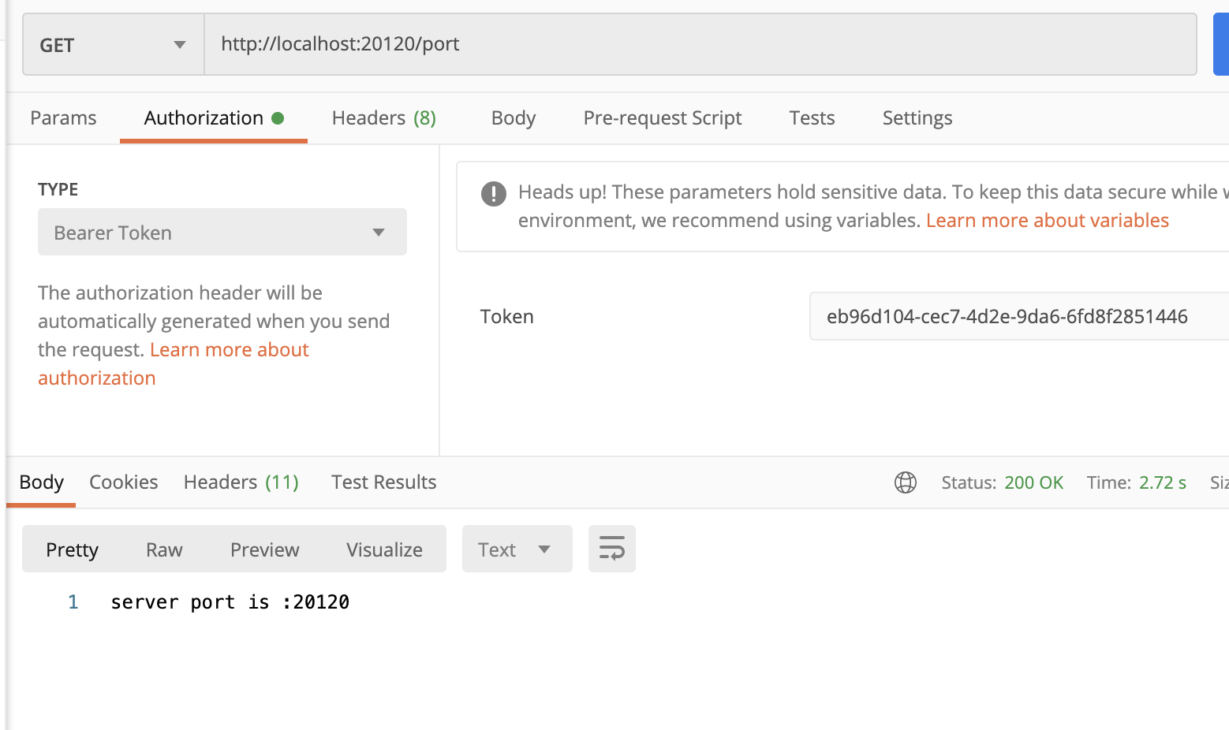Select the Test Results tab
1229x730 pixels.
pyautogui.click(x=383, y=482)
